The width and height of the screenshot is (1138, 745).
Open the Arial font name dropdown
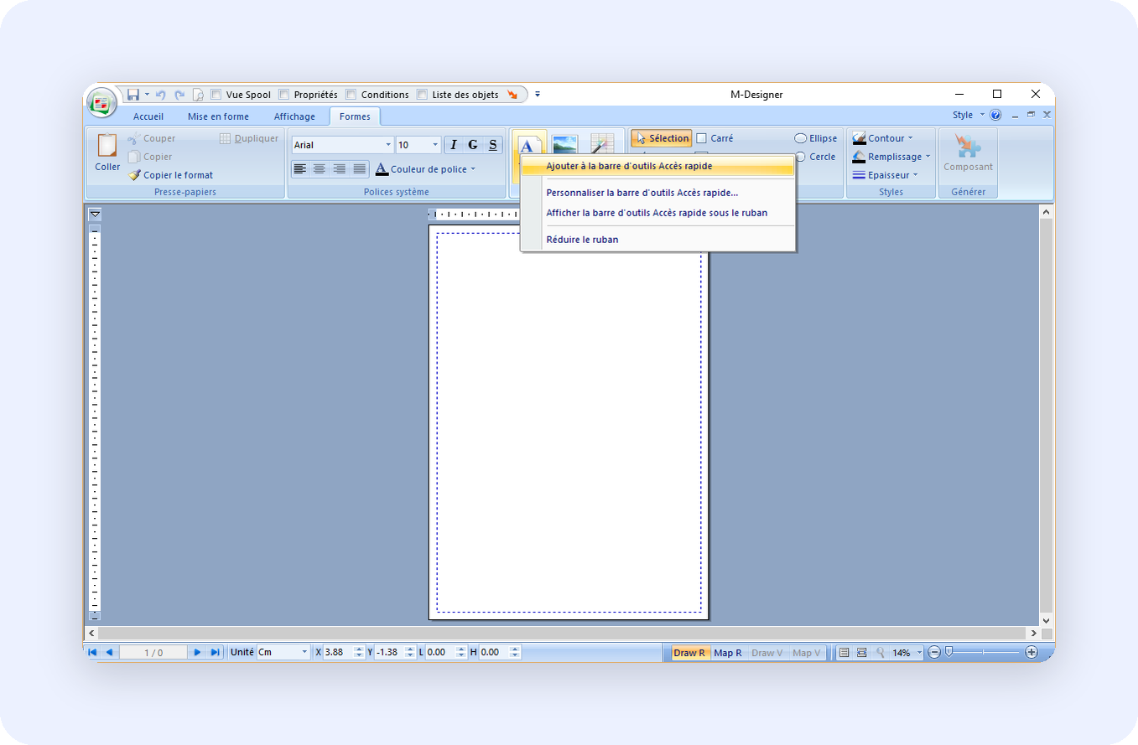coord(388,145)
